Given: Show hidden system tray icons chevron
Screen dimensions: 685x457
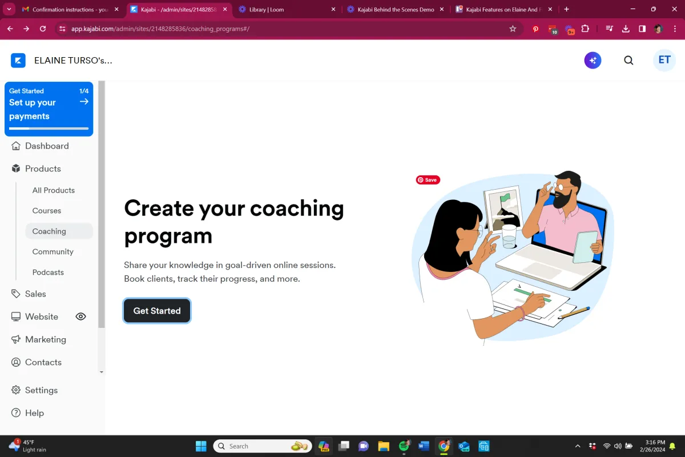Looking at the screenshot, I should 578,446.
